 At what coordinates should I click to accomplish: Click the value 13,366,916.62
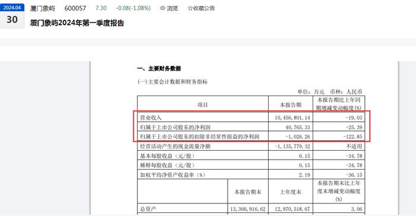[x=248, y=209]
